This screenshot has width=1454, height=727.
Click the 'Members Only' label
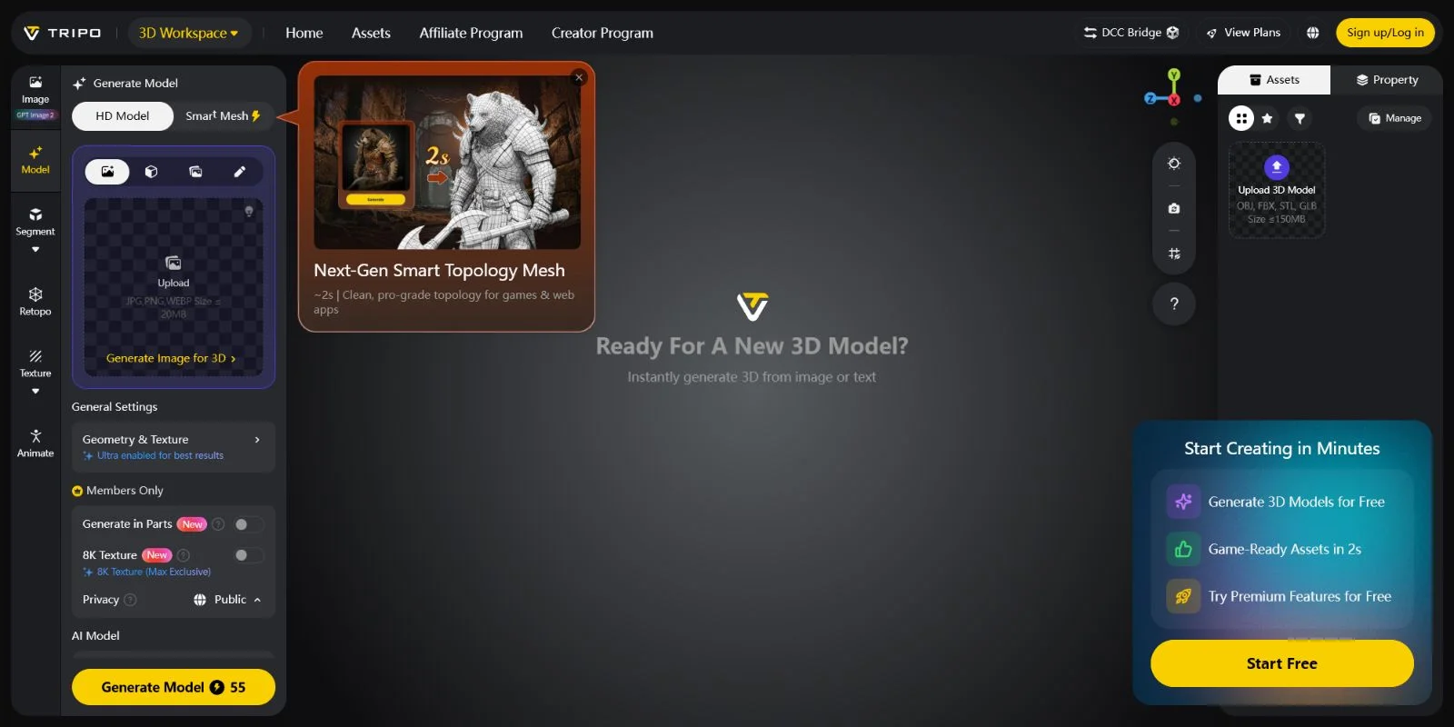[124, 491]
